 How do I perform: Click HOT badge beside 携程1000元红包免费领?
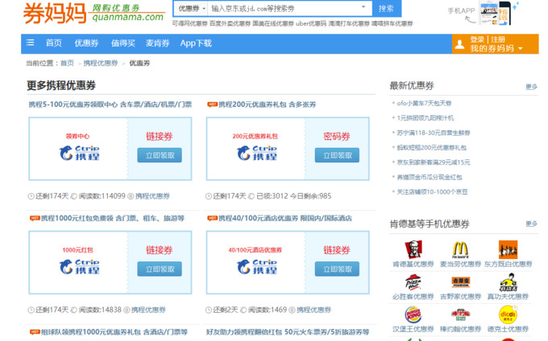35,218
